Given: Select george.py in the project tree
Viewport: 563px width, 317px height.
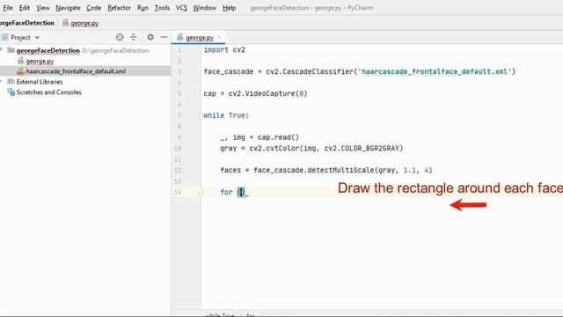Looking at the screenshot, I should coord(40,61).
